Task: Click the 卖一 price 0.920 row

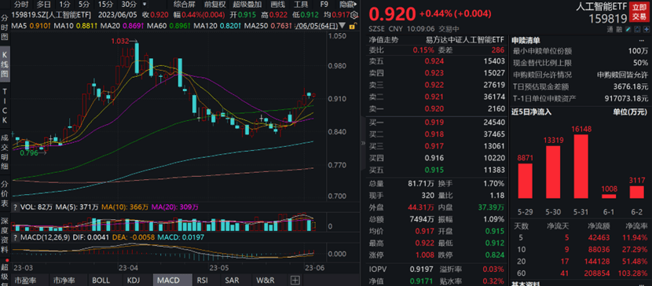Action: click(x=437, y=108)
